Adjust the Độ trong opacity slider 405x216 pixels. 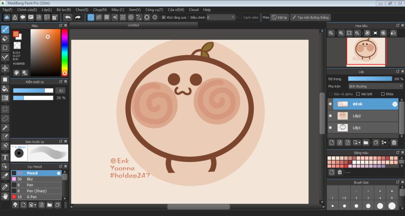[370, 79]
